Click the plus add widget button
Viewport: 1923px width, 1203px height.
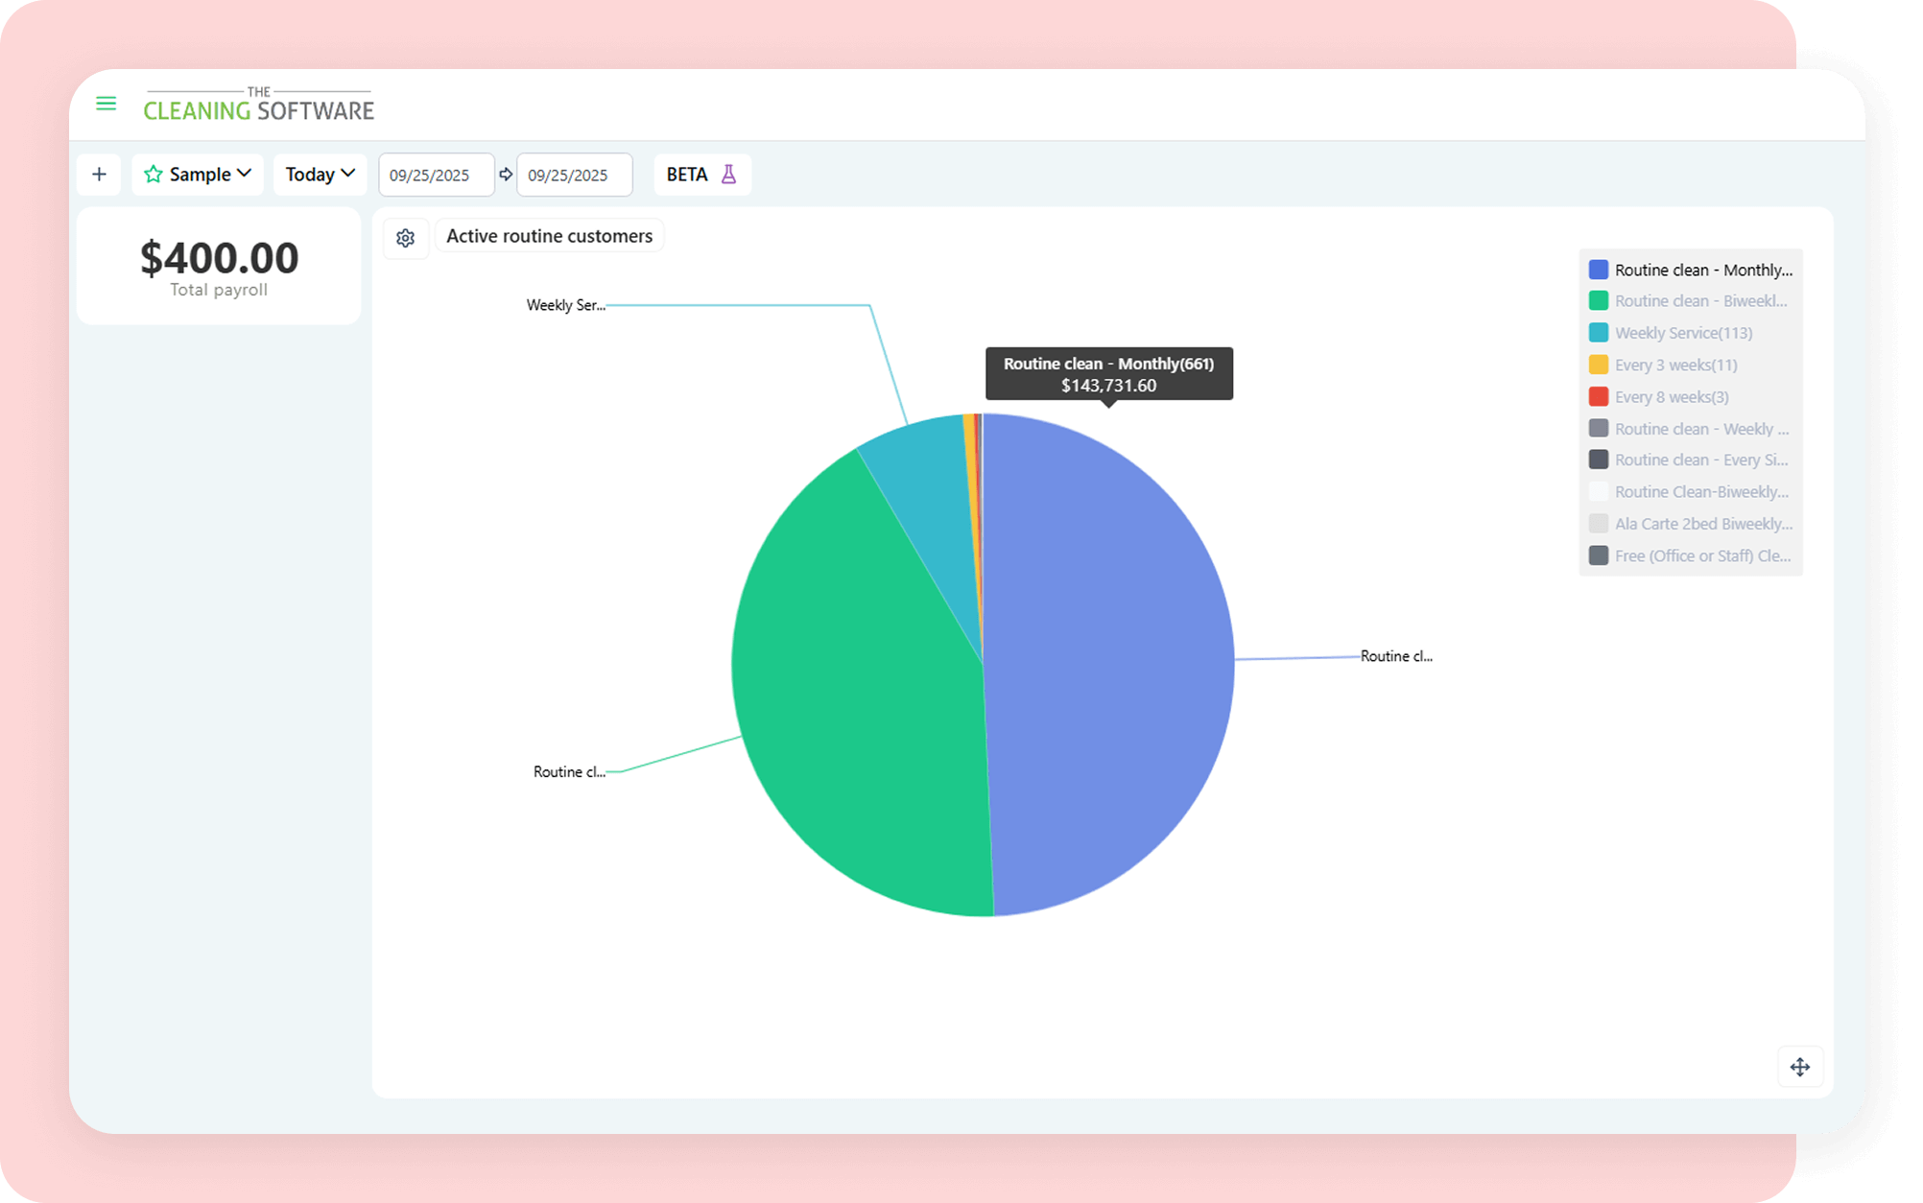tap(99, 175)
